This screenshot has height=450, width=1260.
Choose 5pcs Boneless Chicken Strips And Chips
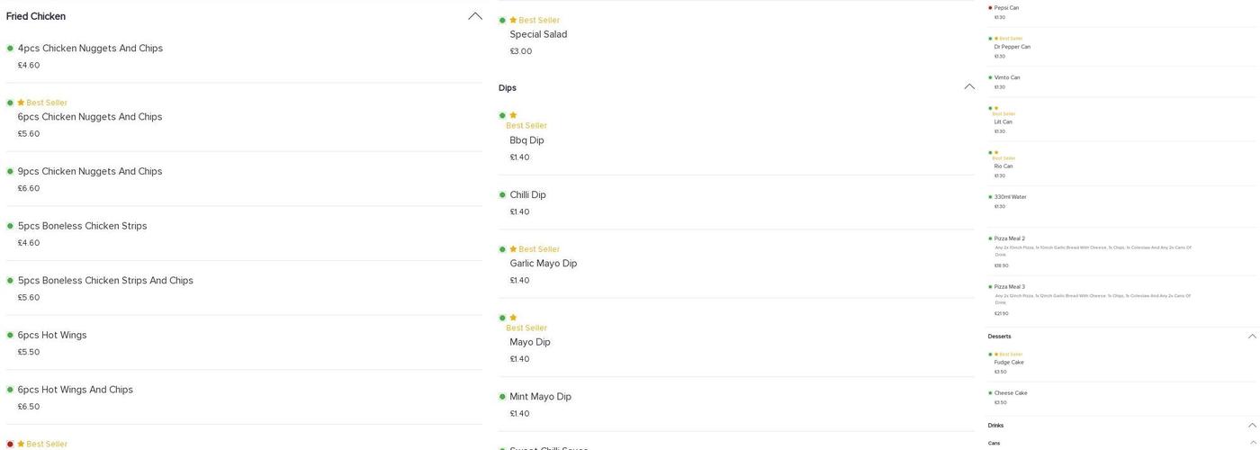coord(105,281)
